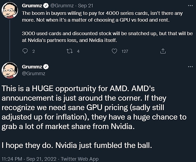The image size is (196, 162).
Task: Click the retweet count of 4
Action: 78,51
